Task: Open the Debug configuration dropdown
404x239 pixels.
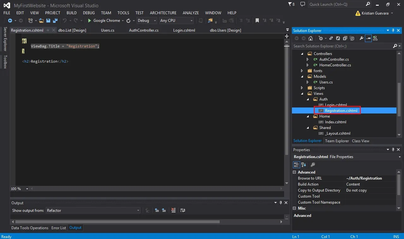Action: click(x=147, y=21)
